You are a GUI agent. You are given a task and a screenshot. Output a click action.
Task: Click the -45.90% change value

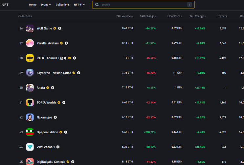(151, 73)
